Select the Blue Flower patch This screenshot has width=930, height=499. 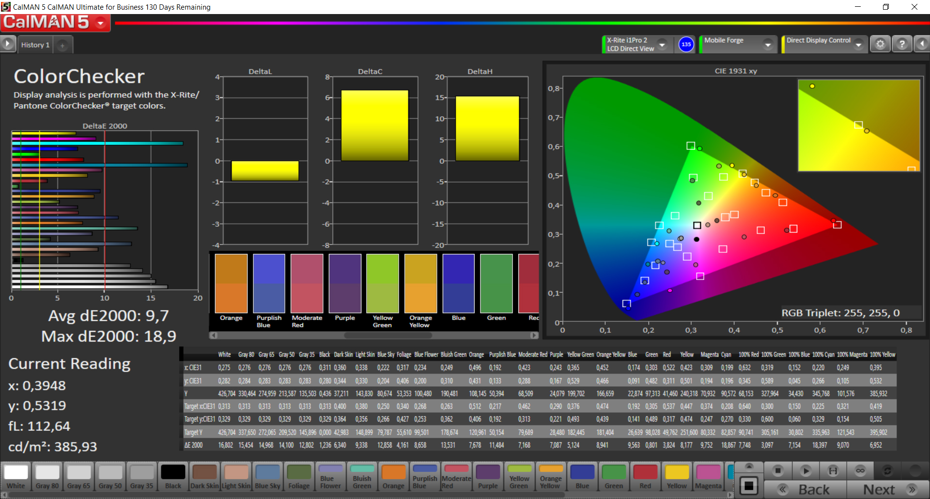coord(330,477)
